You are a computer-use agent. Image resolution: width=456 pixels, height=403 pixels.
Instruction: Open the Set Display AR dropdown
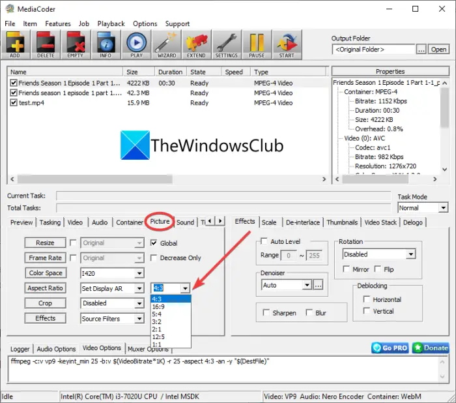tap(112, 289)
